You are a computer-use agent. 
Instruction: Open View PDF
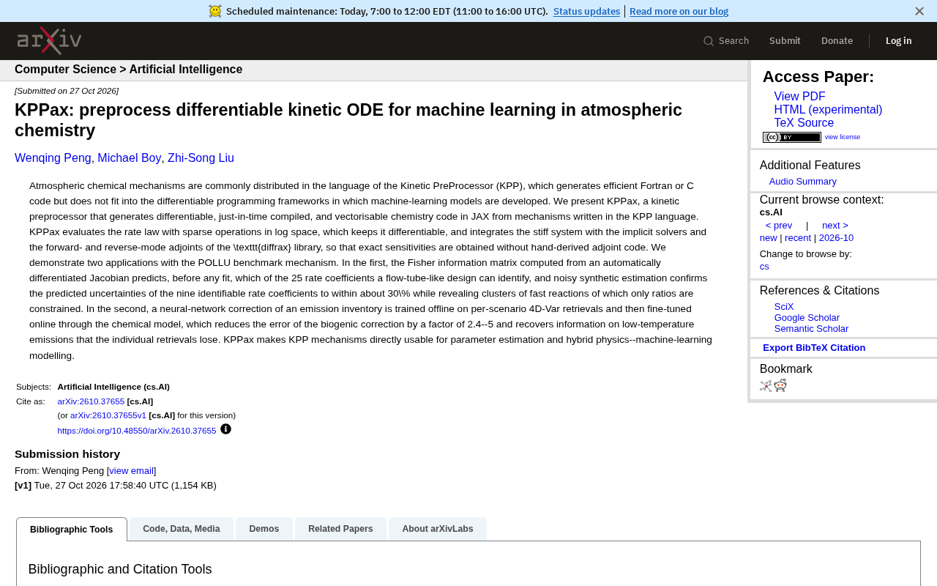799,97
